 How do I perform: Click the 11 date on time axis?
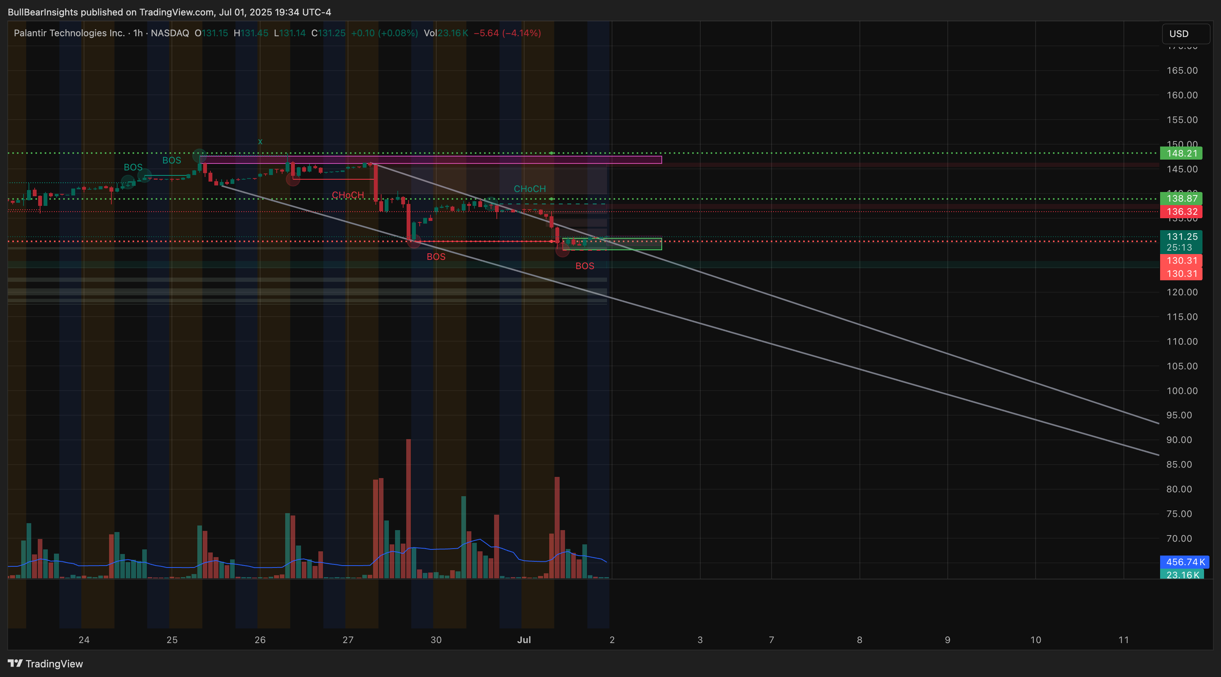pyautogui.click(x=1124, y=640)
